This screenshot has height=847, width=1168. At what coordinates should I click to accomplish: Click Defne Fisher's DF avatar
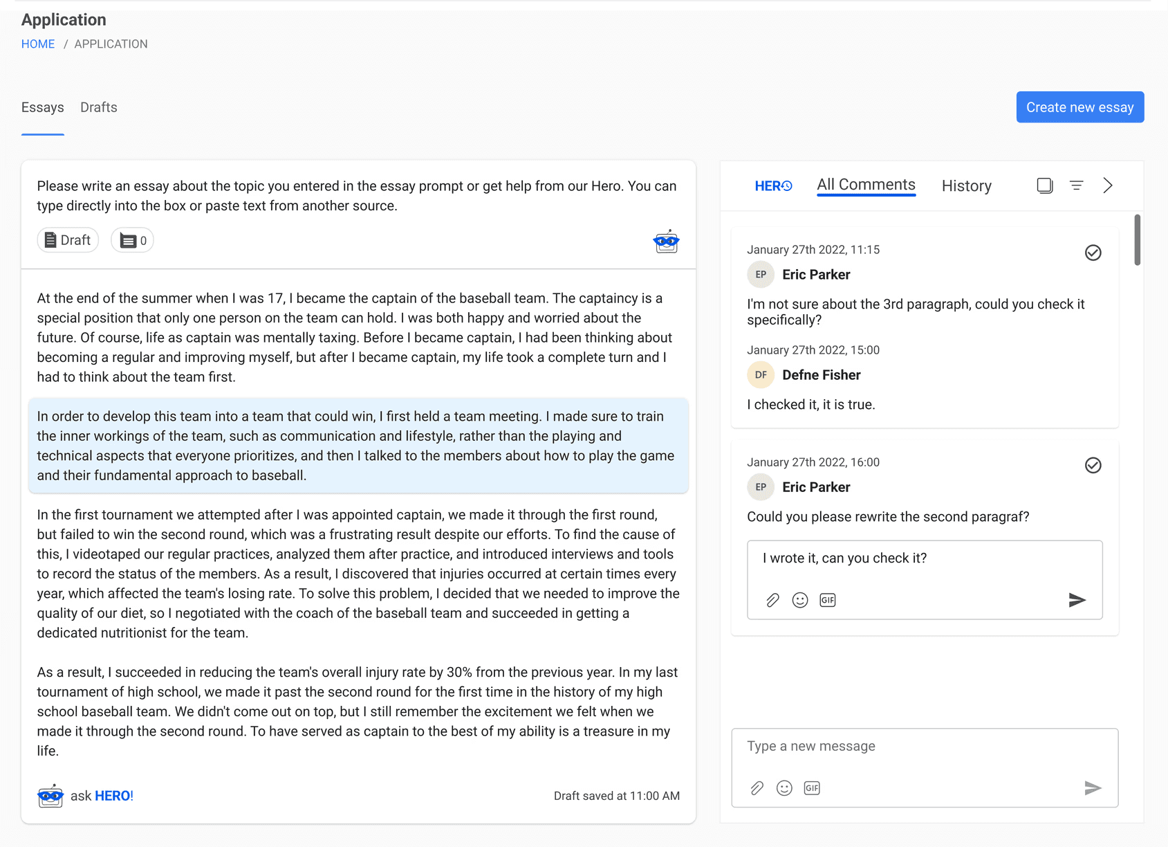point(761,375)
